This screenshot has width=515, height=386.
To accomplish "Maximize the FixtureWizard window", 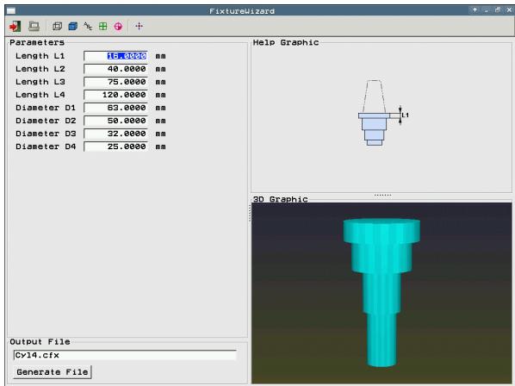I will click(x=498, y=10).
